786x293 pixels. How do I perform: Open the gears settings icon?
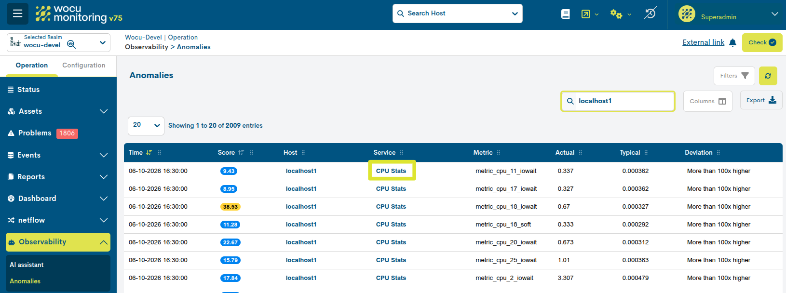(x=616, y=14)
